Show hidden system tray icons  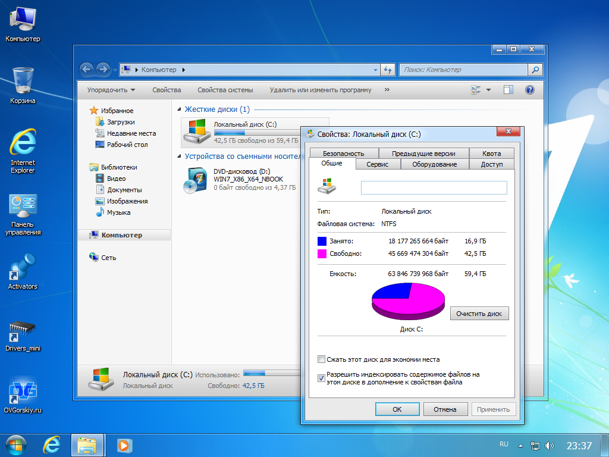(x=520, y=446)
